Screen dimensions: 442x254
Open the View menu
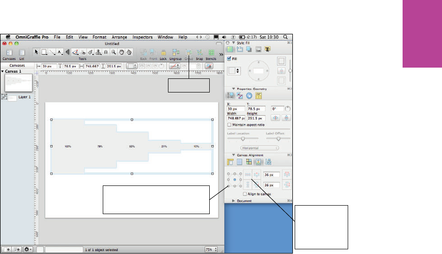click(83, 37)
